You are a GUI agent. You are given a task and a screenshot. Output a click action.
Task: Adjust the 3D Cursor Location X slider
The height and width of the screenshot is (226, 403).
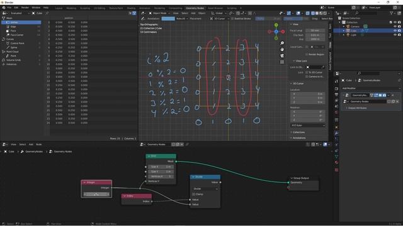308,94
